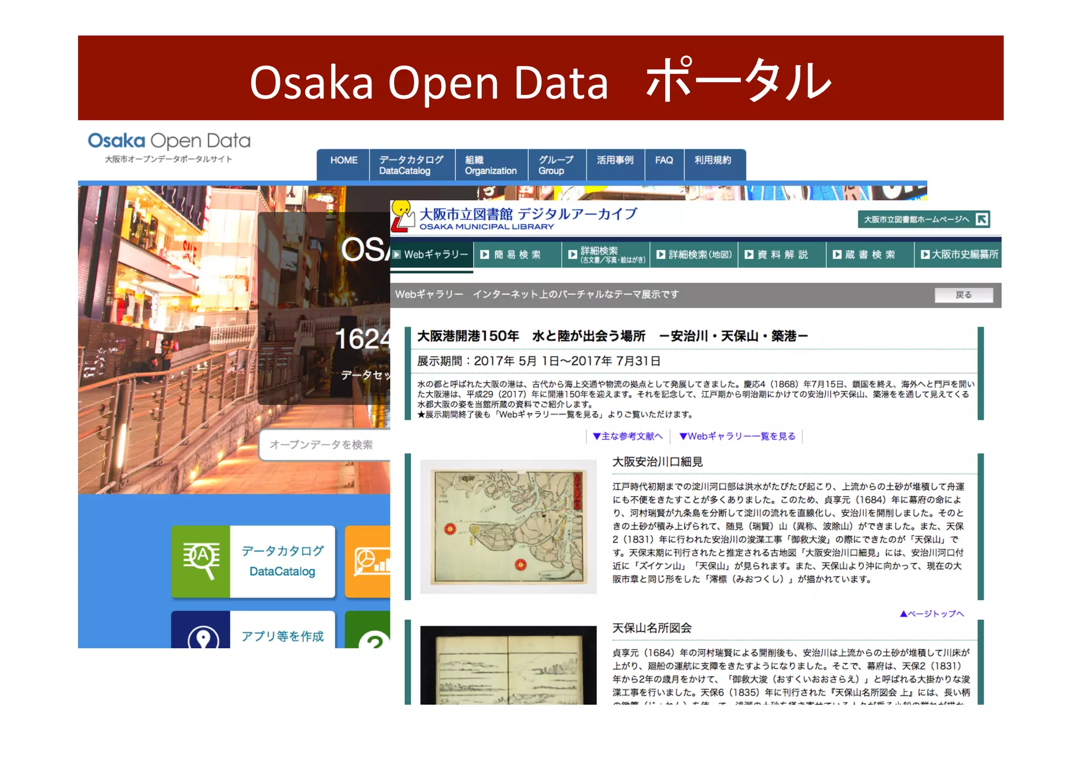This screenshot has height=765, width=1082.
Task: Click the 大阪市立図書館ホームページへ button
Action: 924,219
